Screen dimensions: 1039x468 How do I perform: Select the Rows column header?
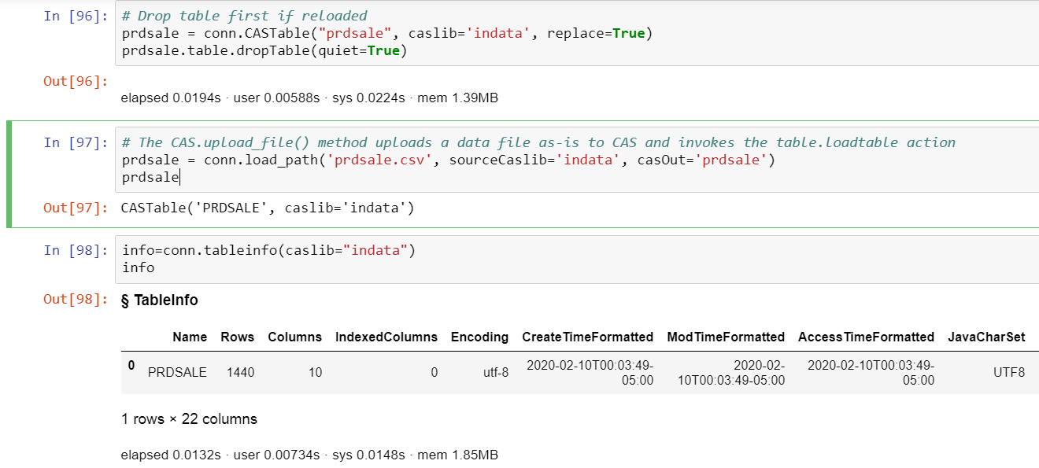tap(238, 337)
